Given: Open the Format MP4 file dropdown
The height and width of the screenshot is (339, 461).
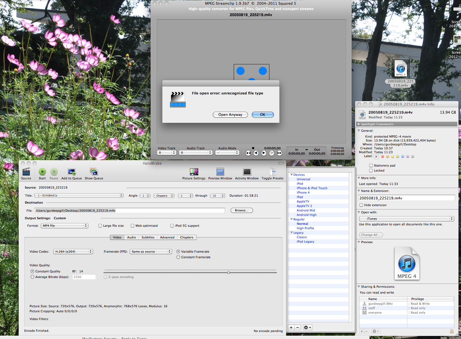Looking at the screenshot, I should point(65,226).
